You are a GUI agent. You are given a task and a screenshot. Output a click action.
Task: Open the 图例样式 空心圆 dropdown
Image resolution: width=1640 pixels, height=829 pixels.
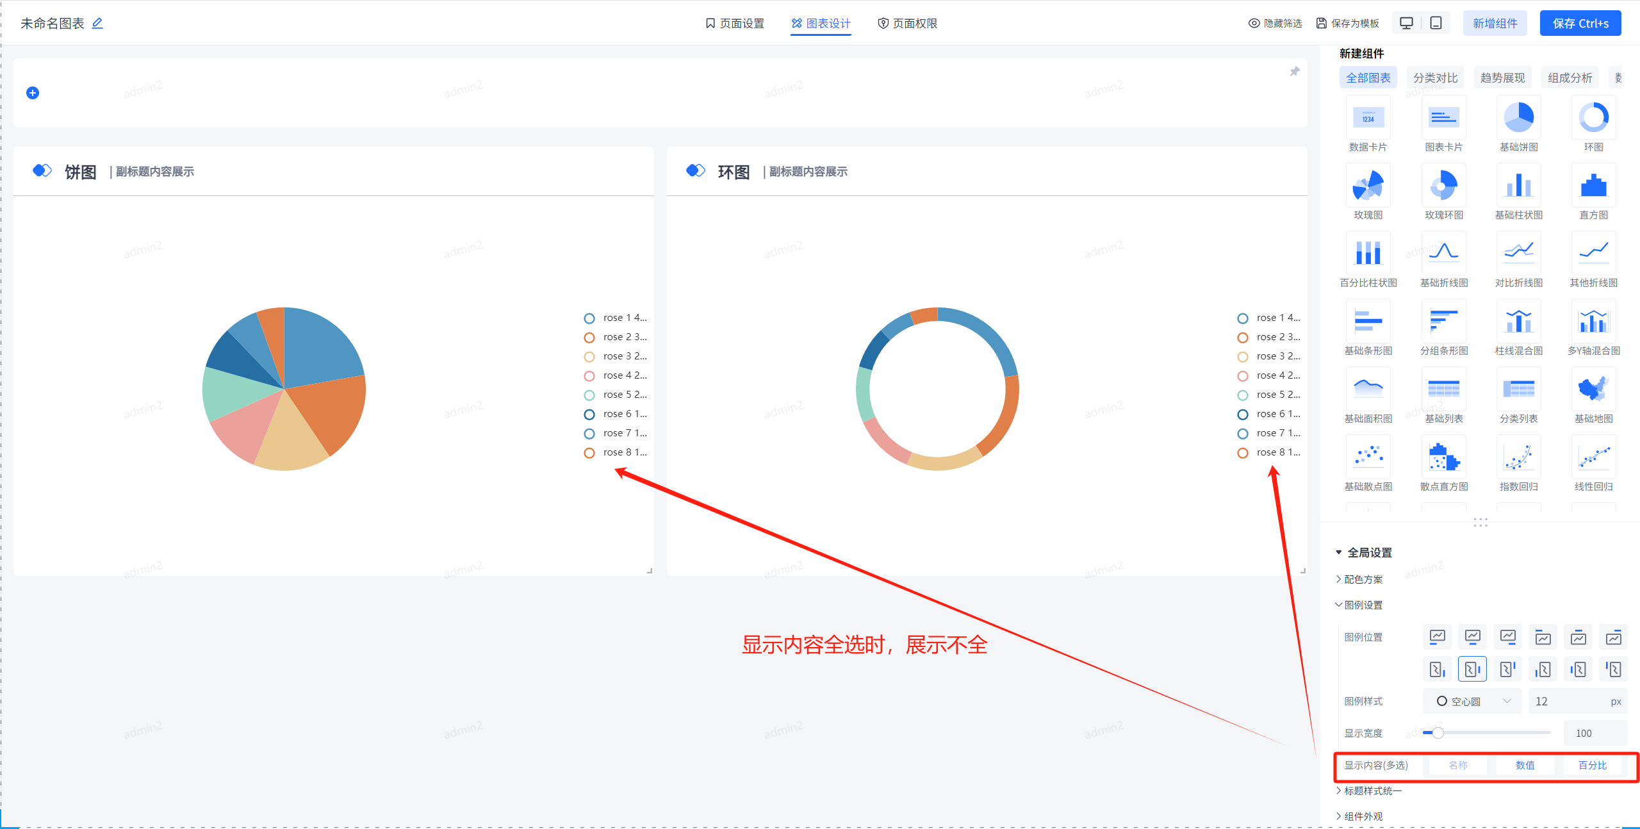(x=1472, y=701)
